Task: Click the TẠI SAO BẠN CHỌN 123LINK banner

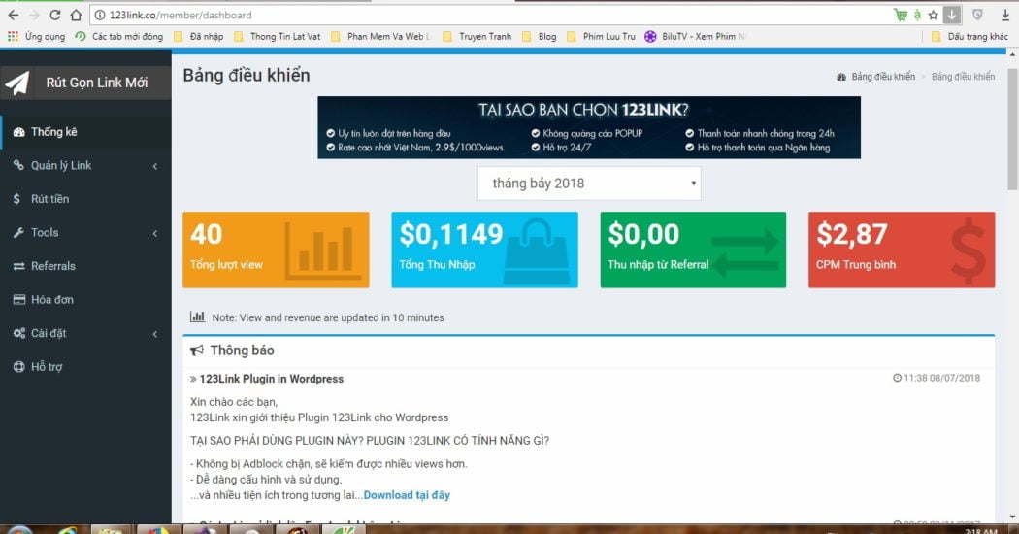Action: click(x=589, y=127)
